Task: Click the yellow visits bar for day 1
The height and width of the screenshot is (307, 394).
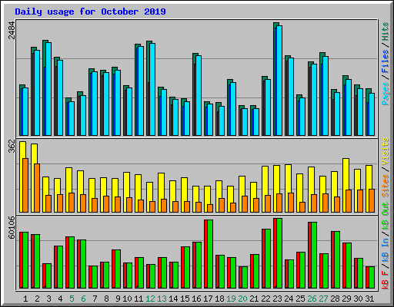Action: point(22,177)
